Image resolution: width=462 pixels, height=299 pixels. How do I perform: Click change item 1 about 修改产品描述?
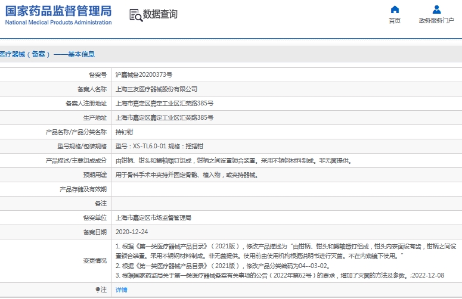(286, 251)
